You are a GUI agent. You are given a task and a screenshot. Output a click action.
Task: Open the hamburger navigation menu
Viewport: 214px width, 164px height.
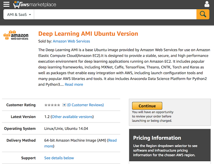(x=6, y=4)
